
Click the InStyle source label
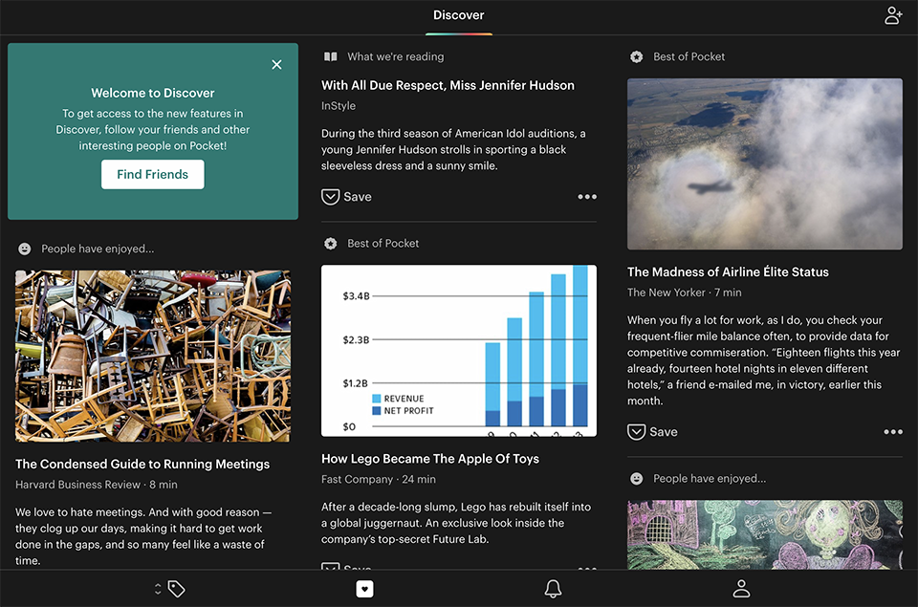339,106
